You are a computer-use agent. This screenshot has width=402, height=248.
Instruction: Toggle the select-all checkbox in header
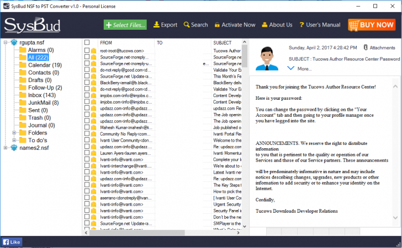[x=87, y=42]
